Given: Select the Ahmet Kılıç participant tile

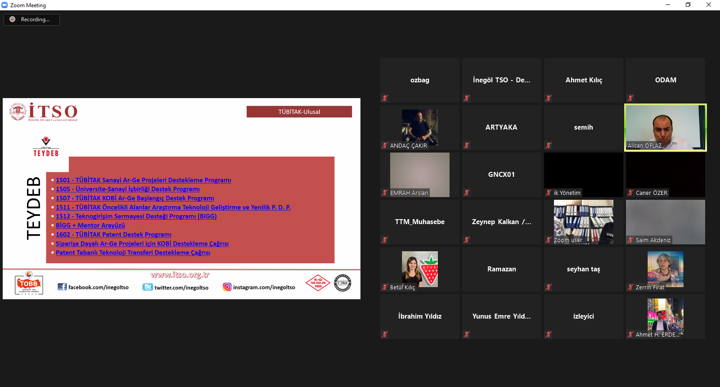Looking at the screenshot, I should 584,80.
